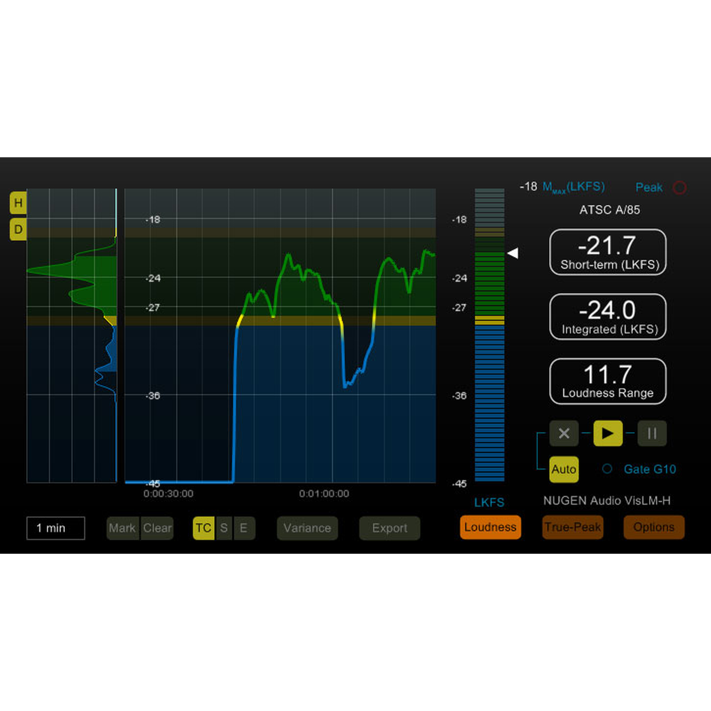Open the 1 min timescale dropdown
This screenshot has height=711, width=711.
pos(56,528)
